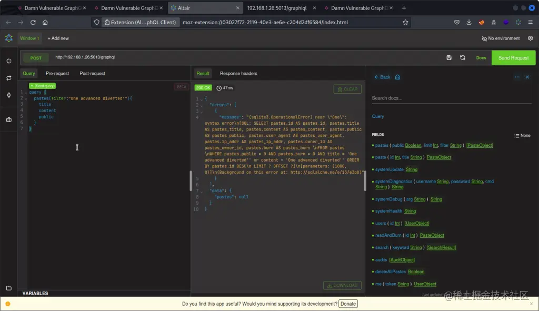The image size is (539, 311).
Task: Click Add new window button
Action: point(58,38)
